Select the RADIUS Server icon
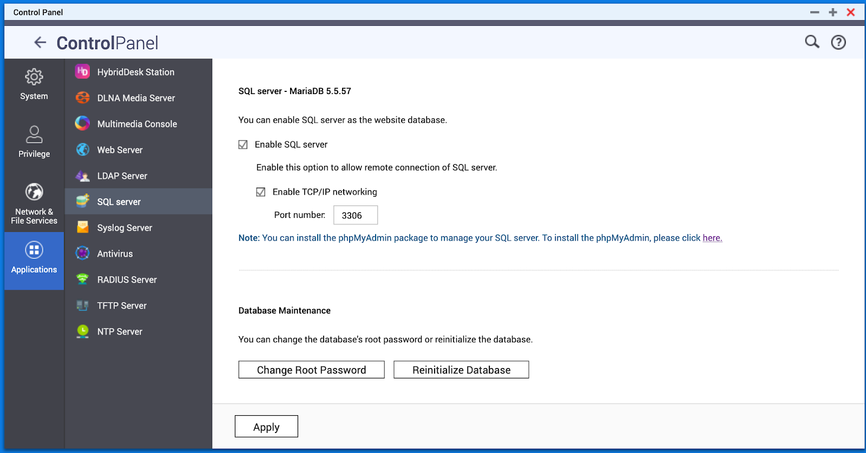The height and width of the screenshot is (453, 866). coord(82,279)
